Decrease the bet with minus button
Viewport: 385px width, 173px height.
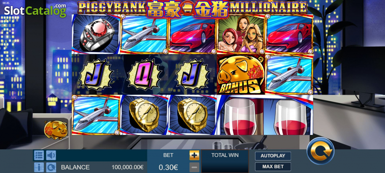[x=194, y=167]
